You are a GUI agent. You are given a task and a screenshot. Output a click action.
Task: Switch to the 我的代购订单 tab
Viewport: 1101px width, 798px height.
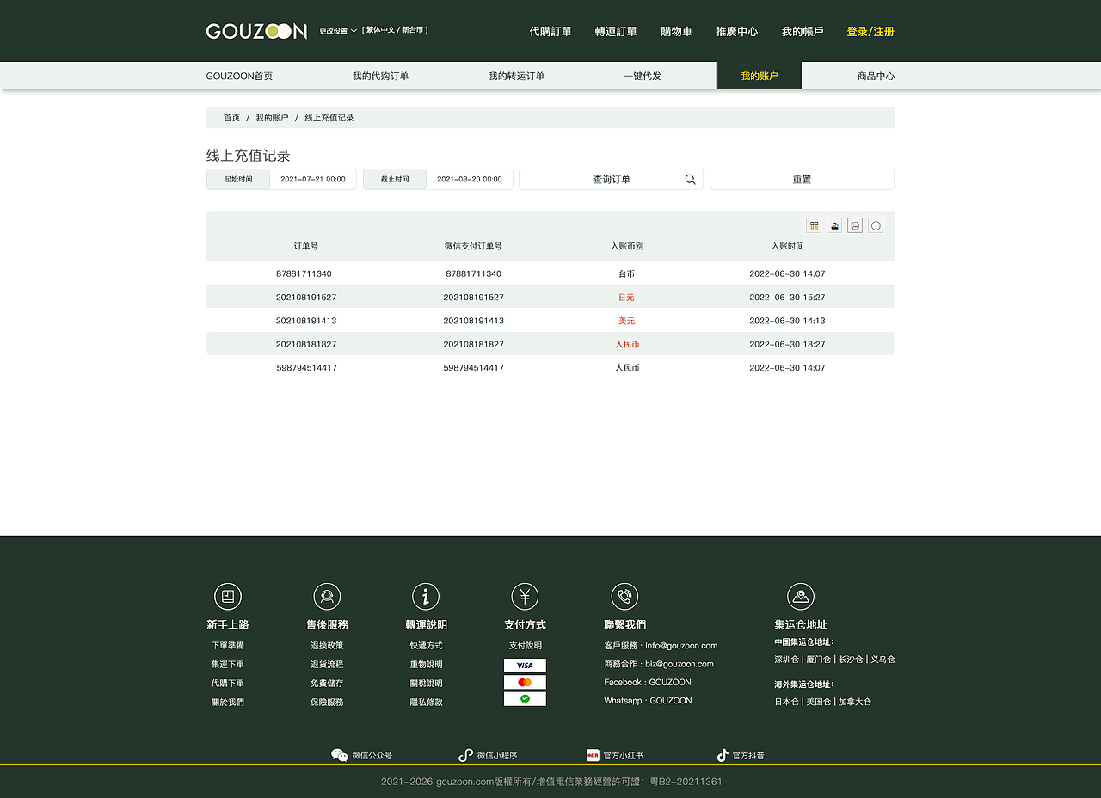pyautogui.click(x=380, y=76)
